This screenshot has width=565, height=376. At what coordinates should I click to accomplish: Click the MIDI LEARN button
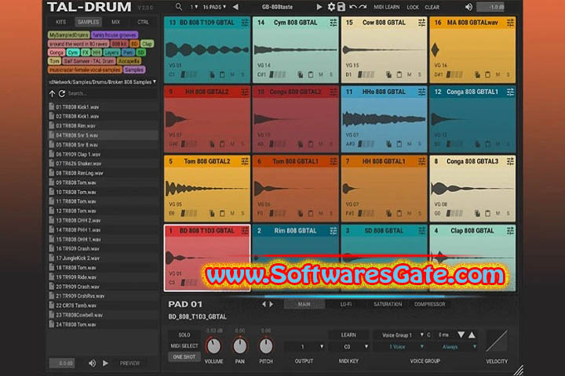coord(386,7)
